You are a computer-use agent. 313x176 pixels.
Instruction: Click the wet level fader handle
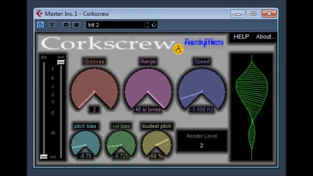tap(61, 62)
